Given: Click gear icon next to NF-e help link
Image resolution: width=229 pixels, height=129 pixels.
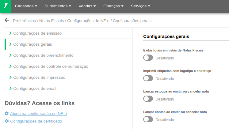Looking at the screenshot, I should pyautogui.click(x=7, y=113).
